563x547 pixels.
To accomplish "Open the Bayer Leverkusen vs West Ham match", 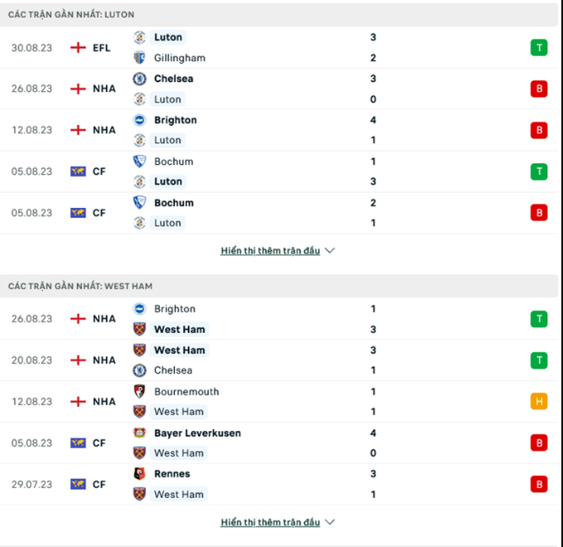I will click(x=279, y=443).
